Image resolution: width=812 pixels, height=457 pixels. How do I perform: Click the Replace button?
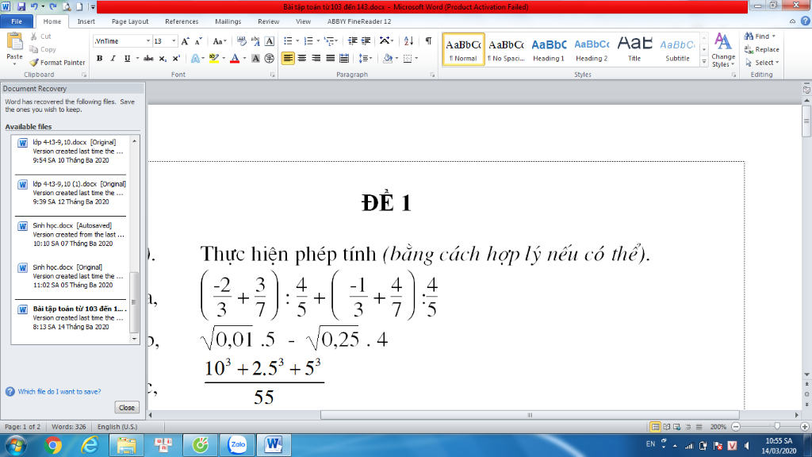pos(762,49)
